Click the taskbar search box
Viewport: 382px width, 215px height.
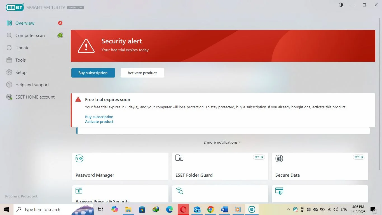[53, 209]
